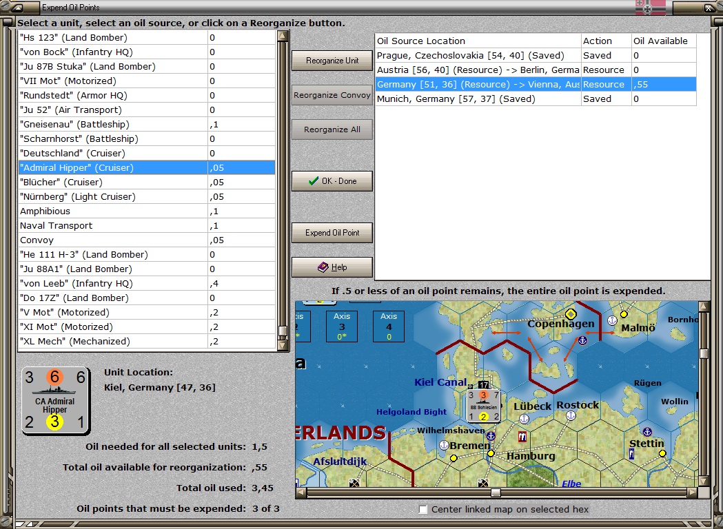
Task: Enable Center linked map on selected hex
Action: coord(423,509)
